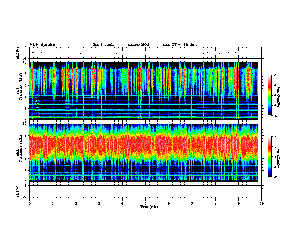Click the "station=MOS" header label
This screenshot has width=295, height=228.
[x=139, y=45]
